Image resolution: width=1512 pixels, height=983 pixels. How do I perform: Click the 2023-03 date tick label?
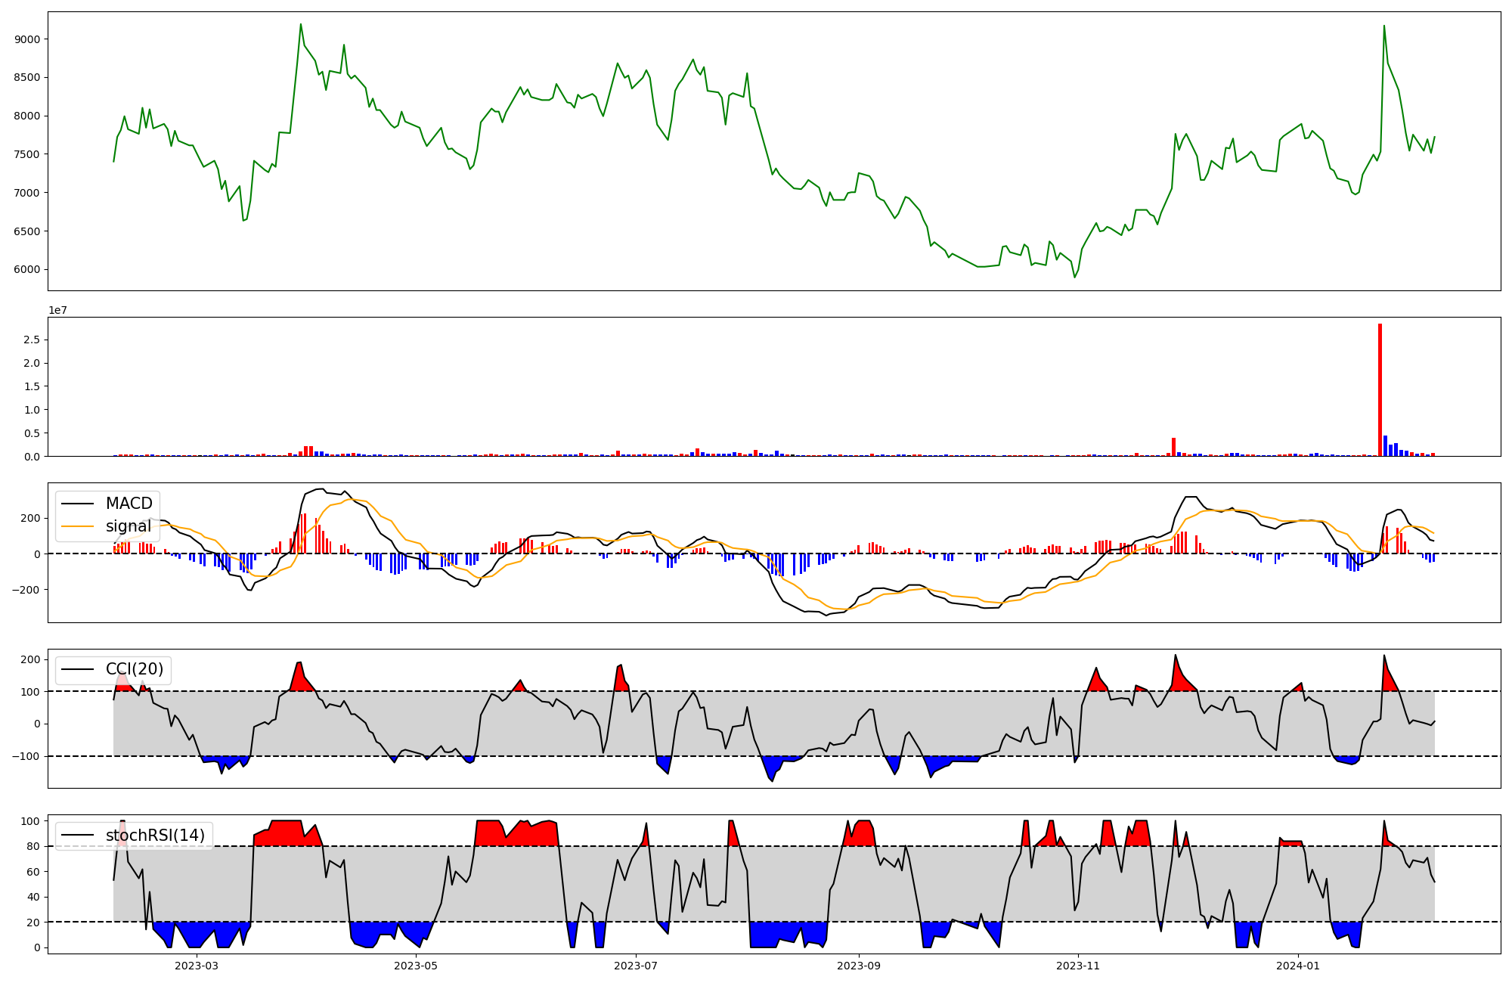pyautogui.click(x=197, y=966)
